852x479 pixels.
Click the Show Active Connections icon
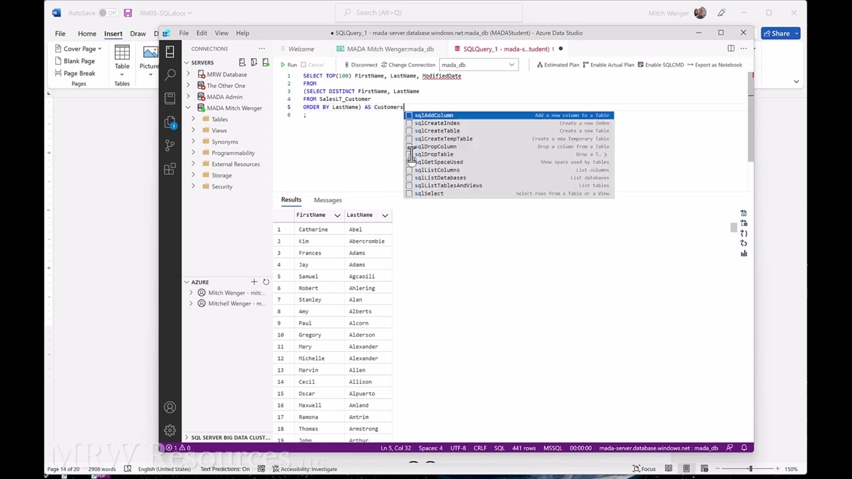coord(265,63)
